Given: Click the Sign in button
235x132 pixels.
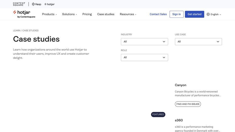Looking at the screenshot, I should click(176, 14).
